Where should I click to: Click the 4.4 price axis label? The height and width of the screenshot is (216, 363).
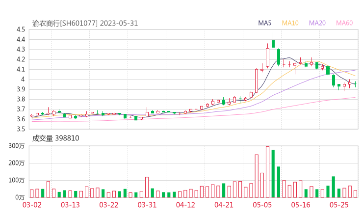[21, 39]
